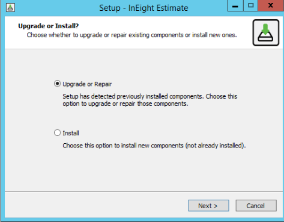Click the blank gray area above Upgrade or Repair
Image resolution: width=284 pixels, height=222 pixels.
[x=144, y=64]
